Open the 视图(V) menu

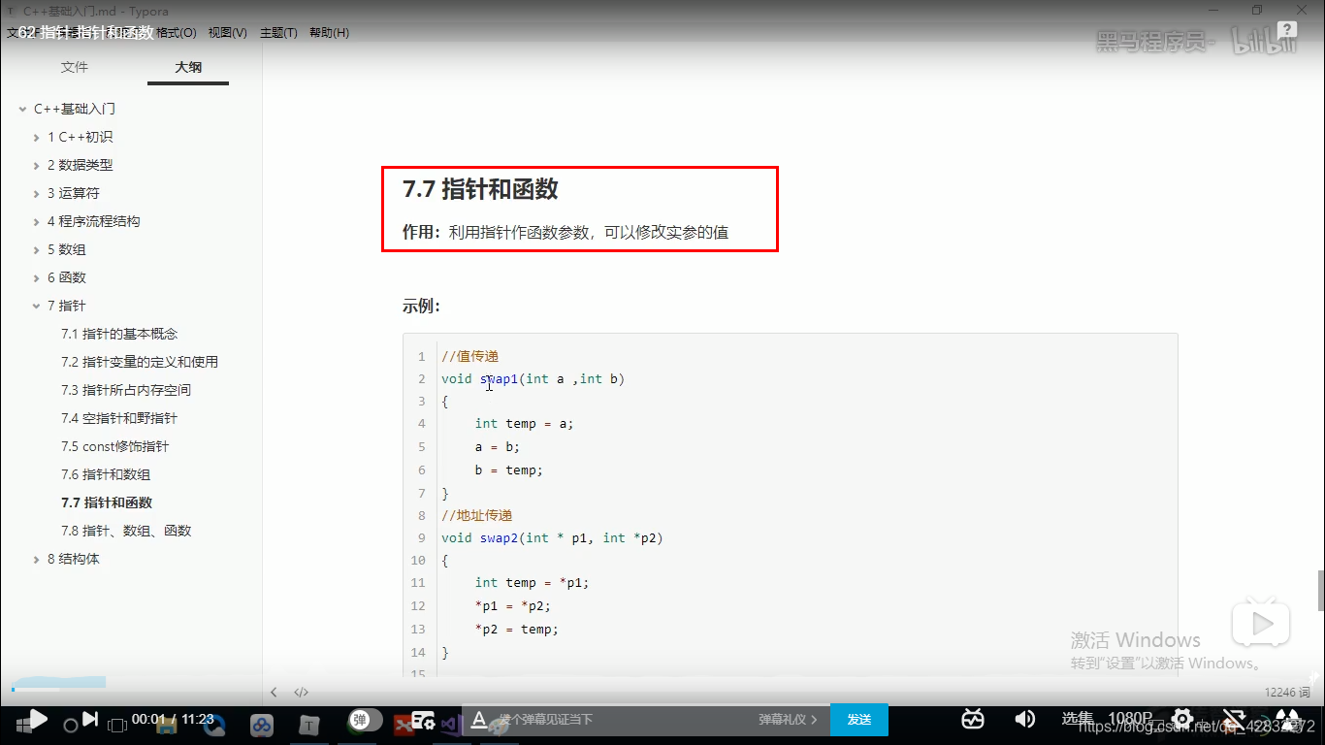click(227, 32)
